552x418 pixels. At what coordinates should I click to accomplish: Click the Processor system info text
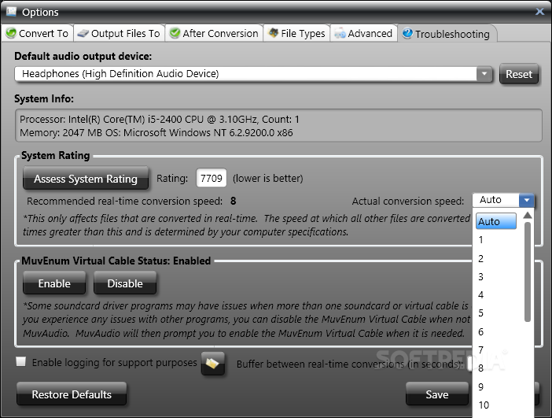tap(160, 120)
